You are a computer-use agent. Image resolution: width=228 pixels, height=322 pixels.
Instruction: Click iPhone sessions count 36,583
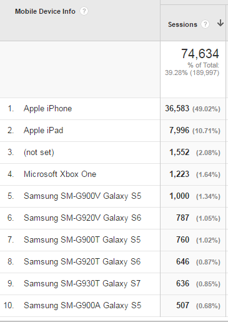(x=177, y=109)
